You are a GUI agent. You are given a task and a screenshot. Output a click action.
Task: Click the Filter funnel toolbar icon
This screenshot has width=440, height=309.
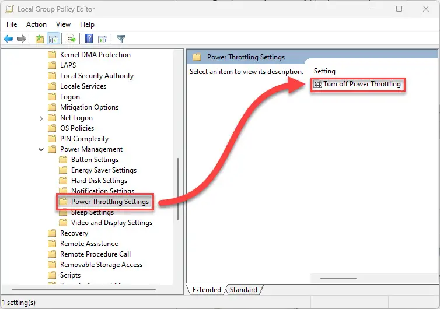(121, 39)
